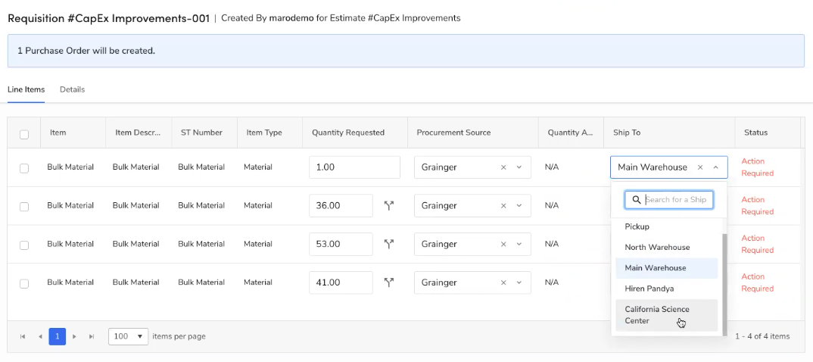
Task: Click N/A quantity cell in 1.00 row
Action: (x=551, y=167)
